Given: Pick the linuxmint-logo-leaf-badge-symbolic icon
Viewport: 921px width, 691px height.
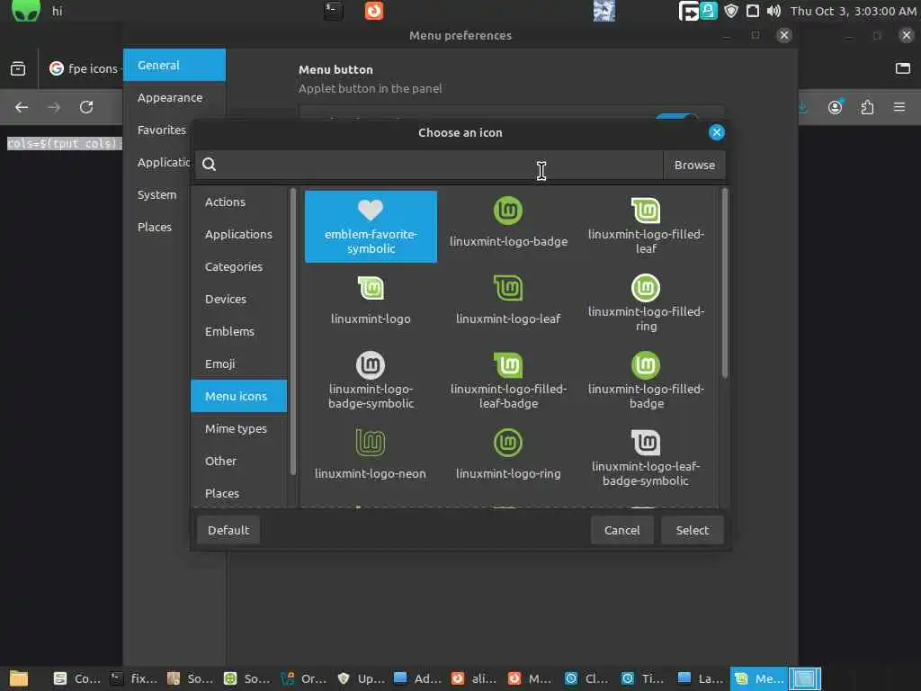Looking at the screenshot, I should (x=646, y=458).
